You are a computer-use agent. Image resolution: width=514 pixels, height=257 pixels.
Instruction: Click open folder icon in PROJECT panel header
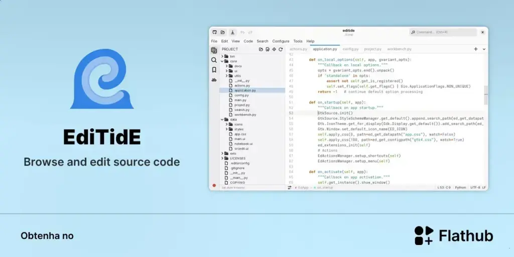click(261, 49)
